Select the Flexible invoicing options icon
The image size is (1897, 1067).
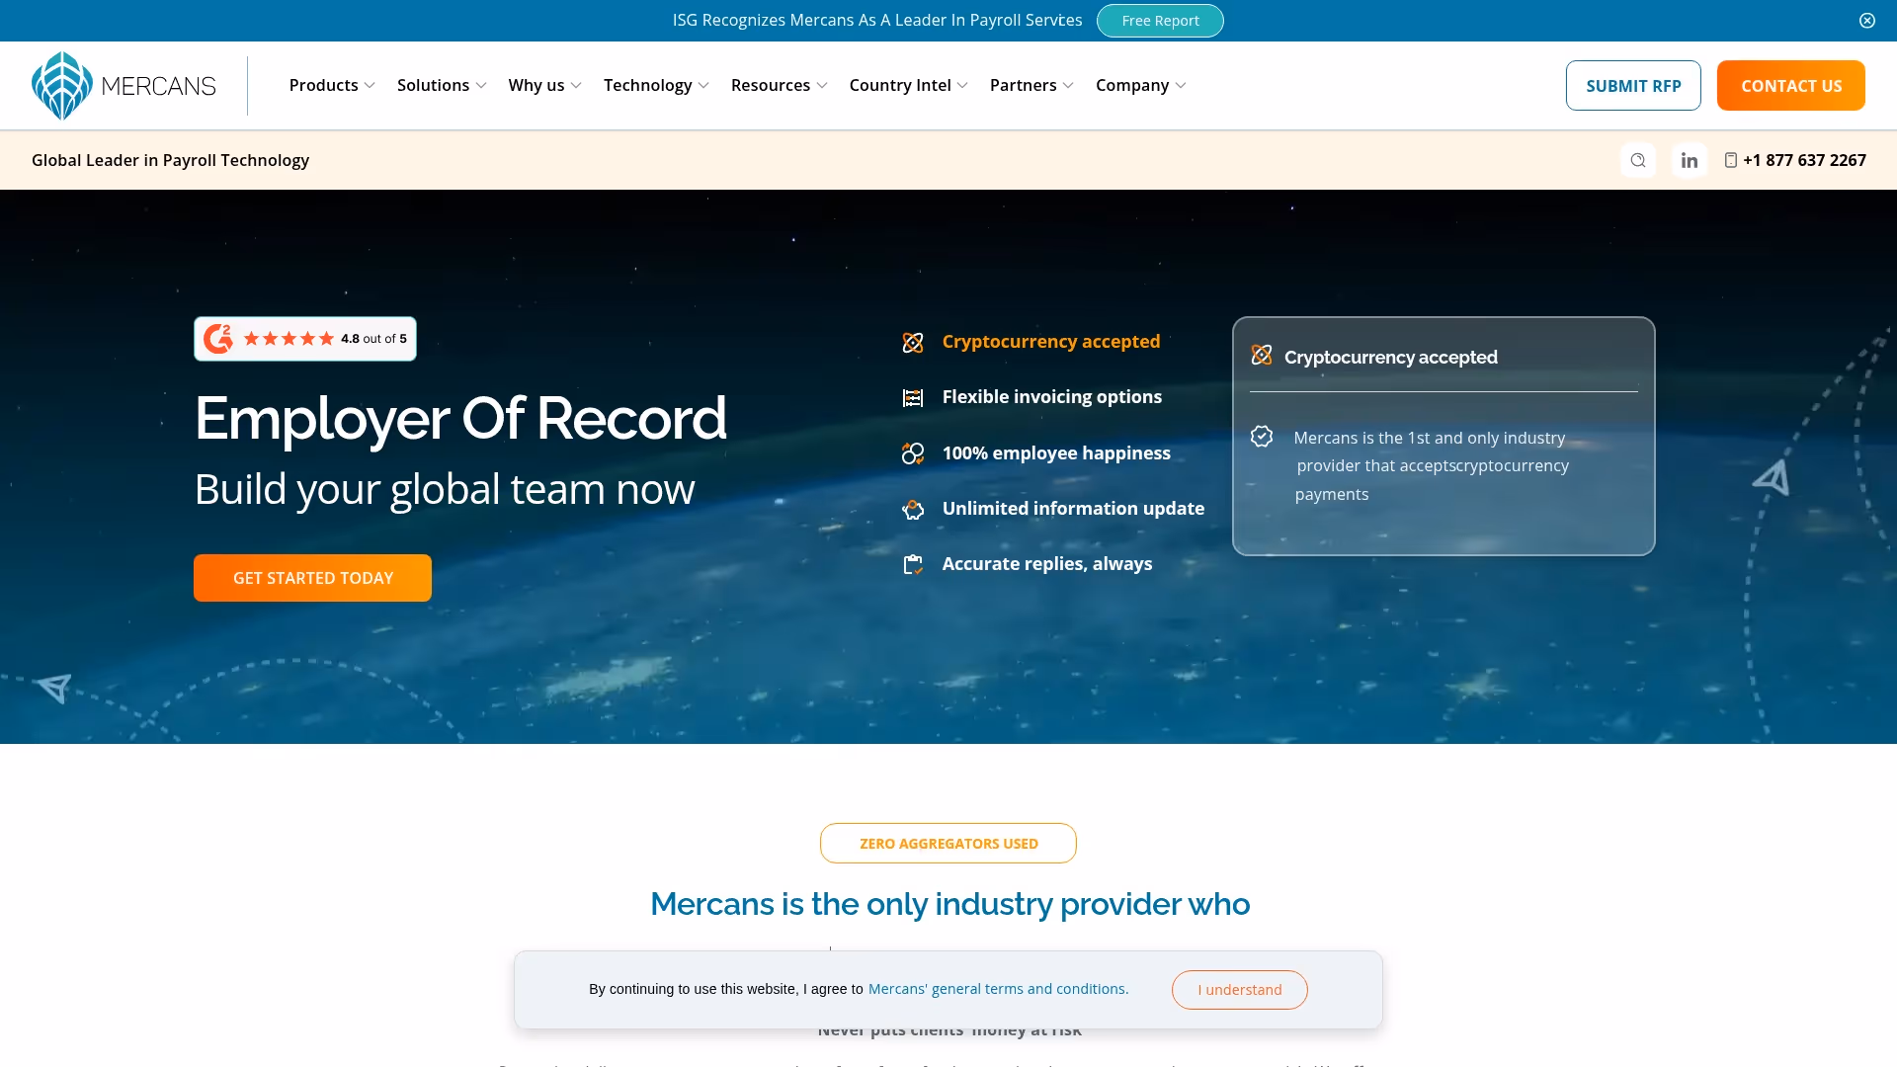click(x=913, y=397)
